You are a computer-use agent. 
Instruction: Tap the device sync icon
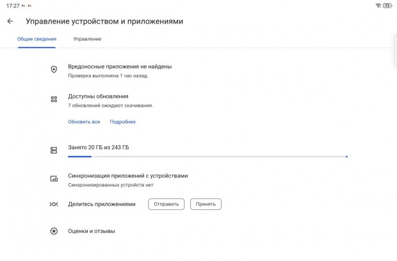(54, 179)
